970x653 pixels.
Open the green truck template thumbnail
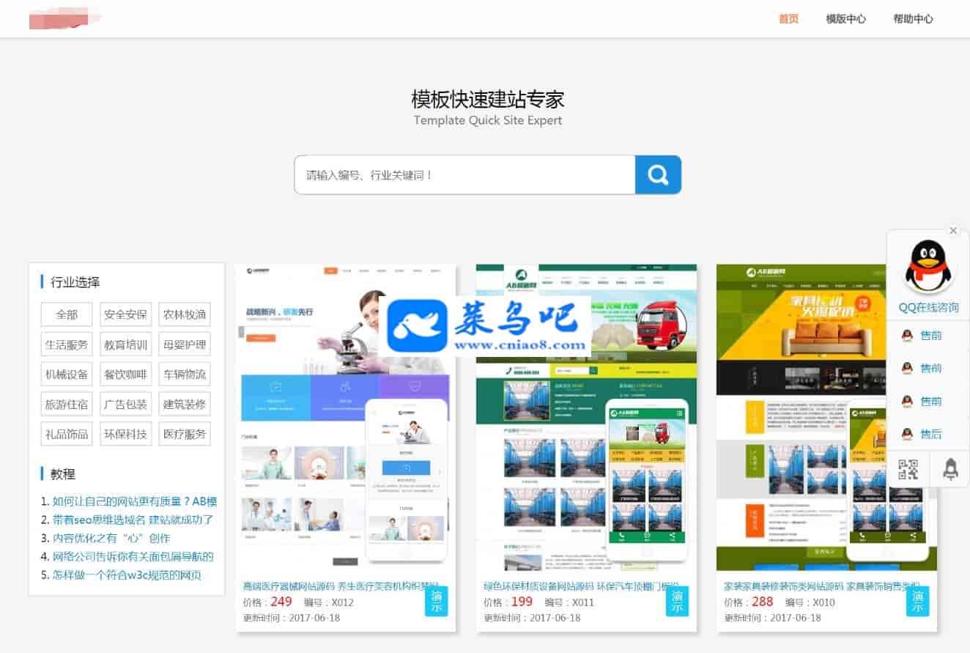click(x=586, y=418)
